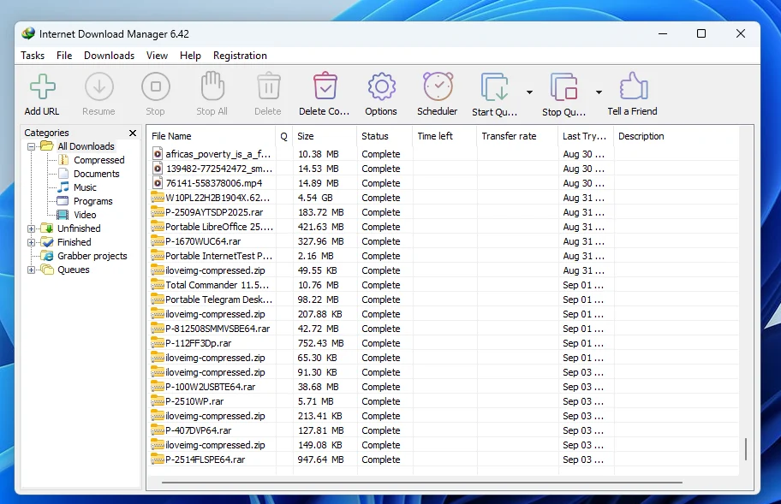Click the Add URL toolbar icon

click(43, 86)
